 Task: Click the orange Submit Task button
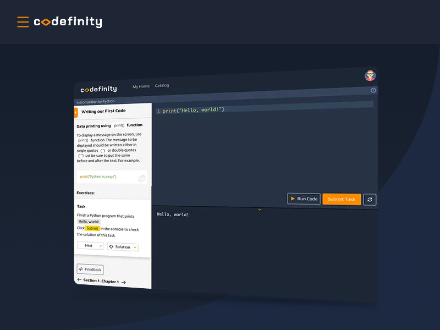click(x=342, y=199)
